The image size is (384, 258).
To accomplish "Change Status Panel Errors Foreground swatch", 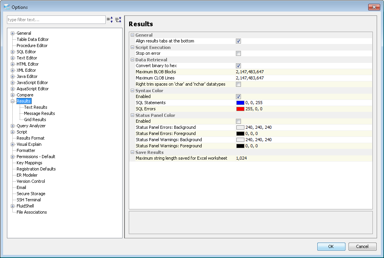I will 240,133.
